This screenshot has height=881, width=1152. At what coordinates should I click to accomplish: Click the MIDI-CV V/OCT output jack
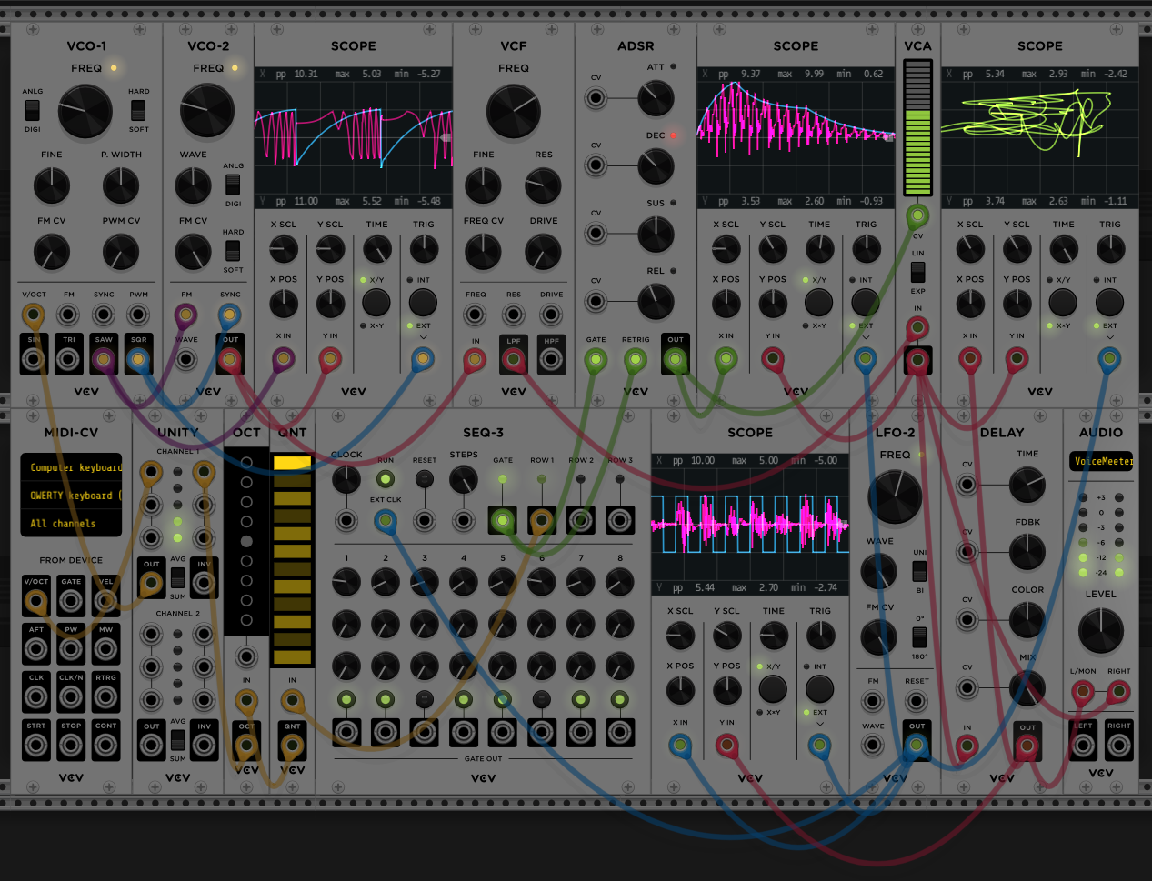pos(35,601)
